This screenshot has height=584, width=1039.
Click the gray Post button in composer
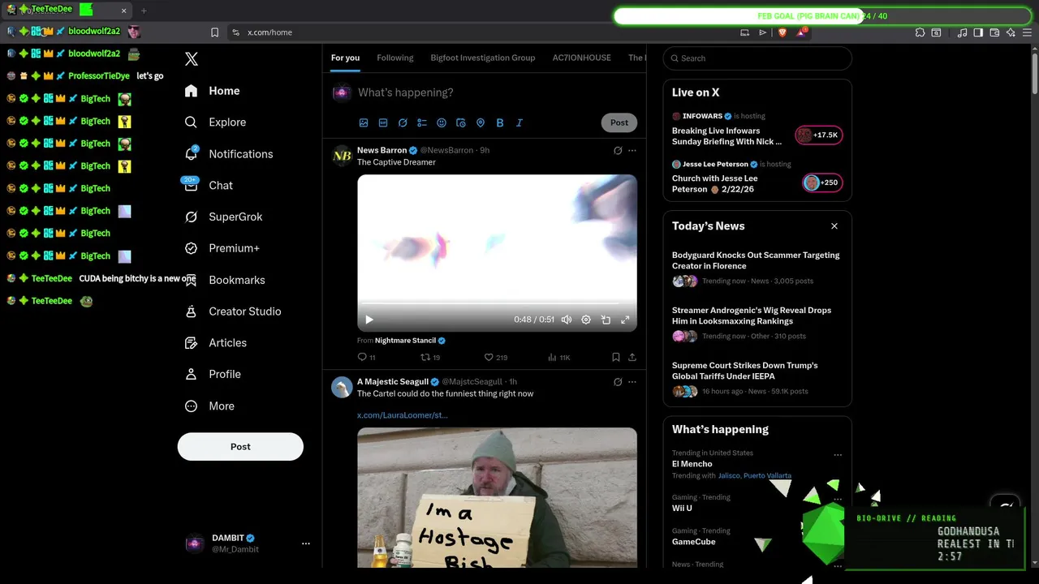click(619, 122)
